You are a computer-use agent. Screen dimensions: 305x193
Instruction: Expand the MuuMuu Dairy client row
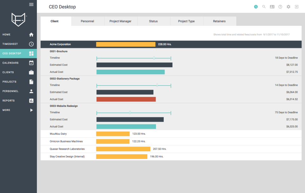pyautogui.click(x=58, y=134)
